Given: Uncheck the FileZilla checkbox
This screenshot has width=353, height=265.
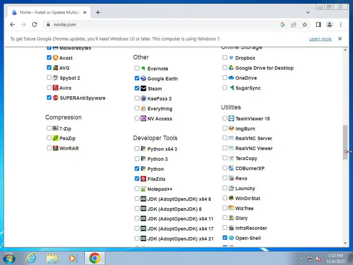Looking at the screenshot, I should pyautogui.click(x=137, y=179).
